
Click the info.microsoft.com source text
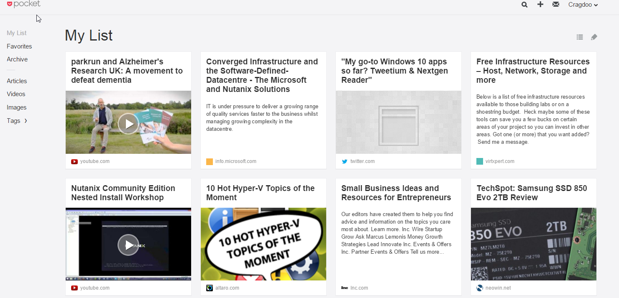click(236, 161)
